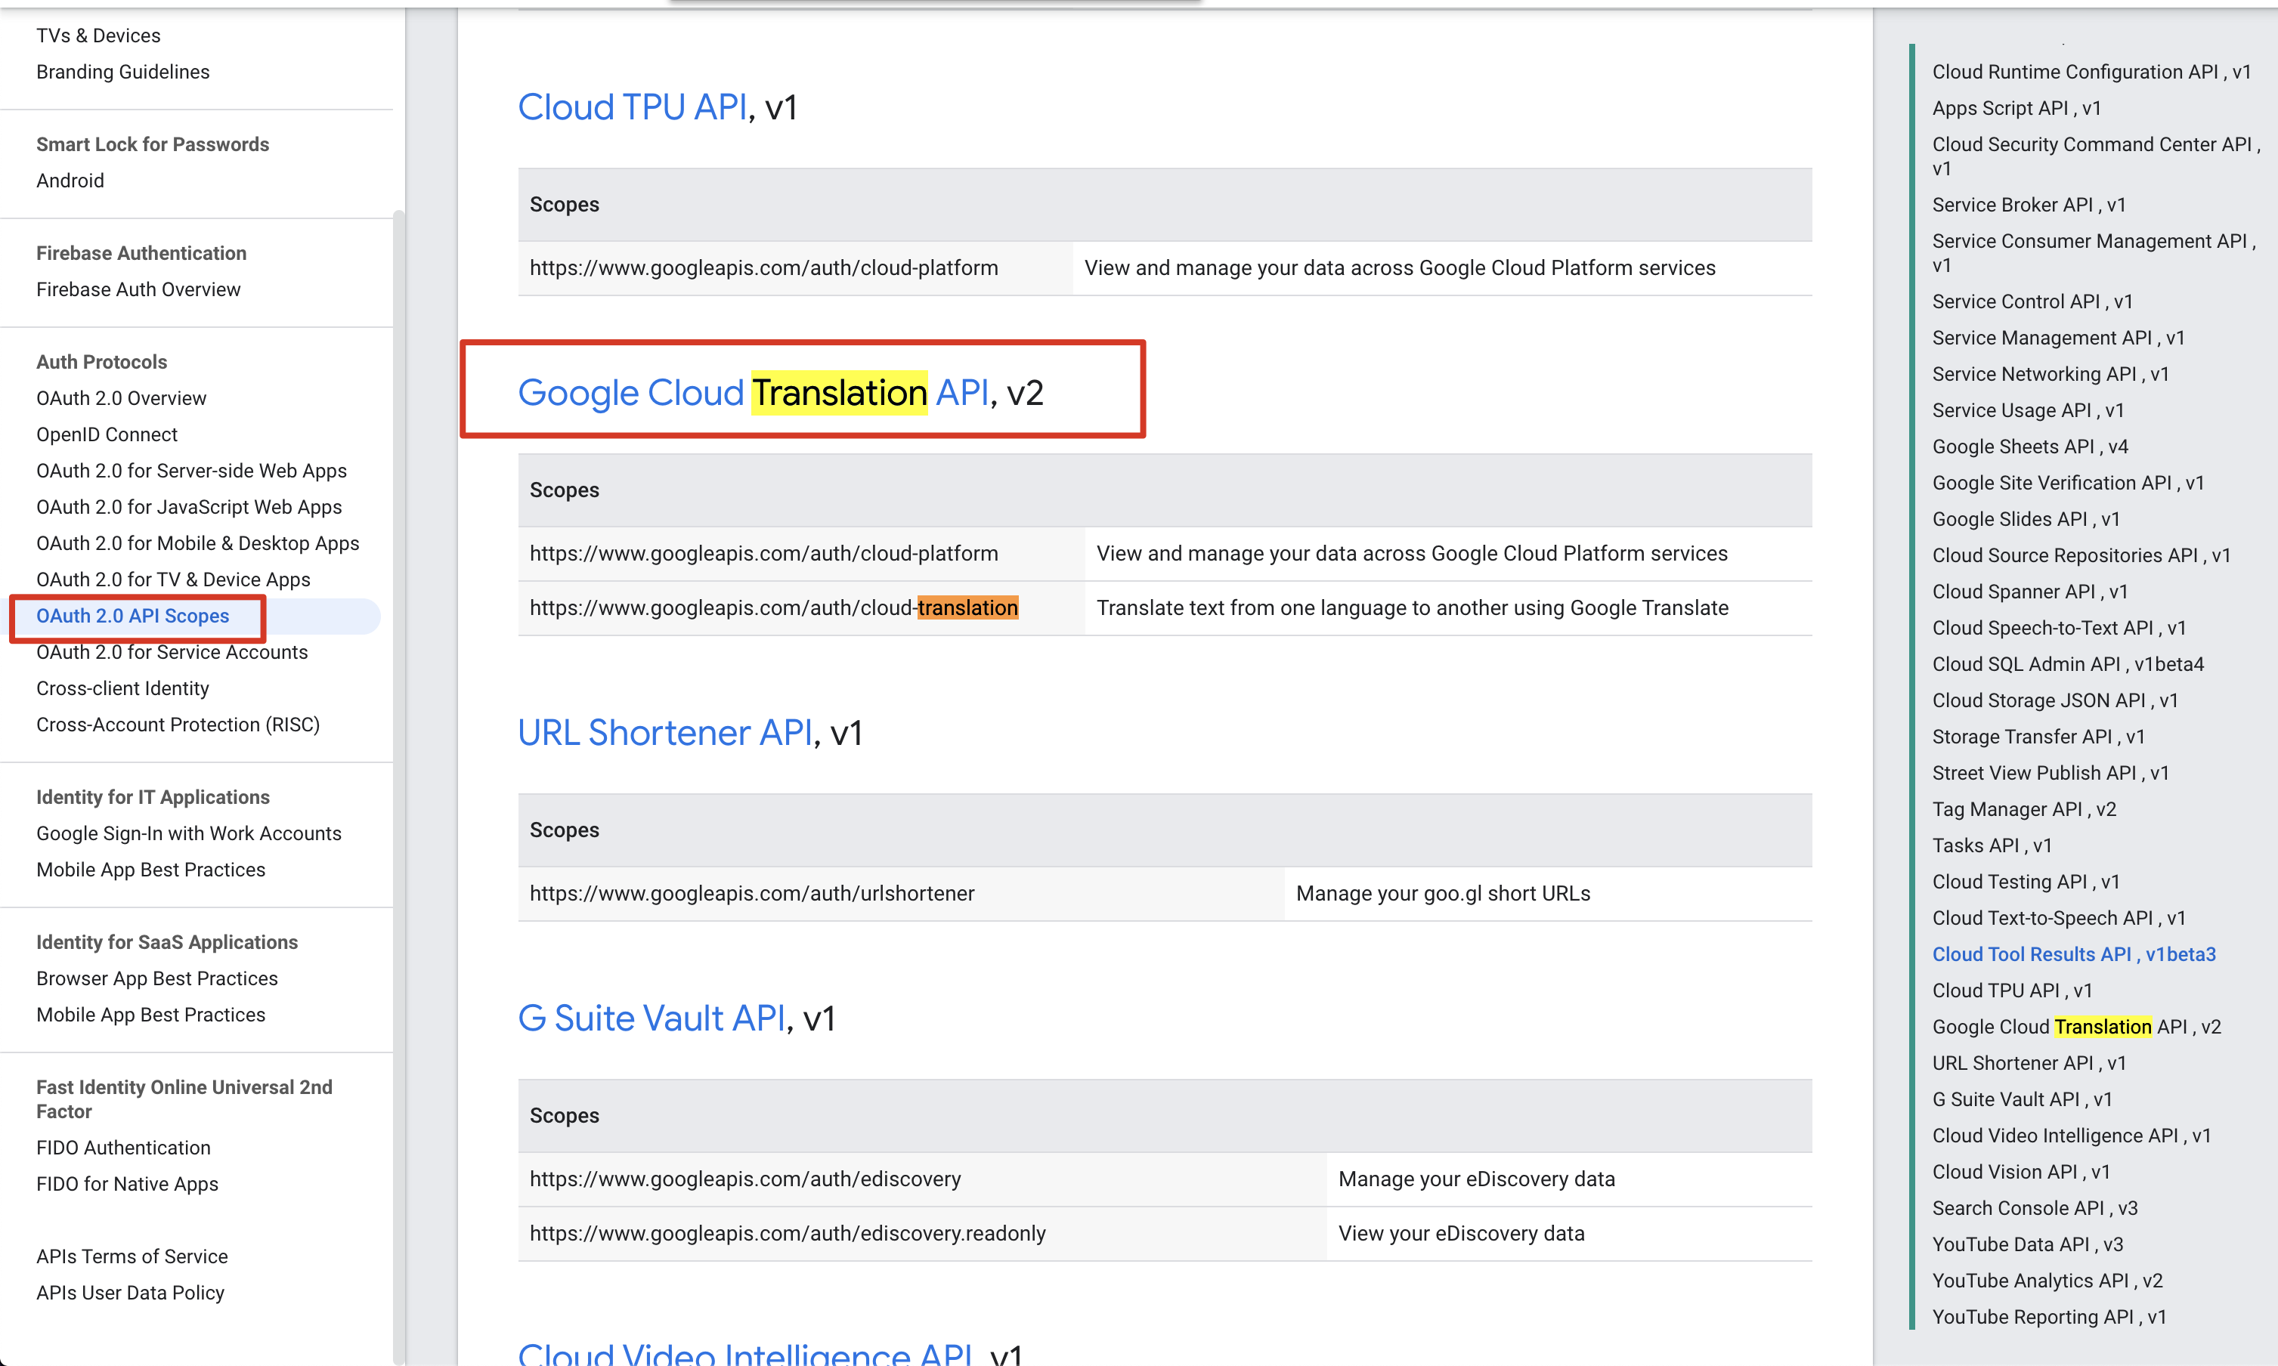Screen dimensions: 2278x1366
Task: Navigate to OAuth 2.0 for Service Accounts
Action: tap(172, 653)
